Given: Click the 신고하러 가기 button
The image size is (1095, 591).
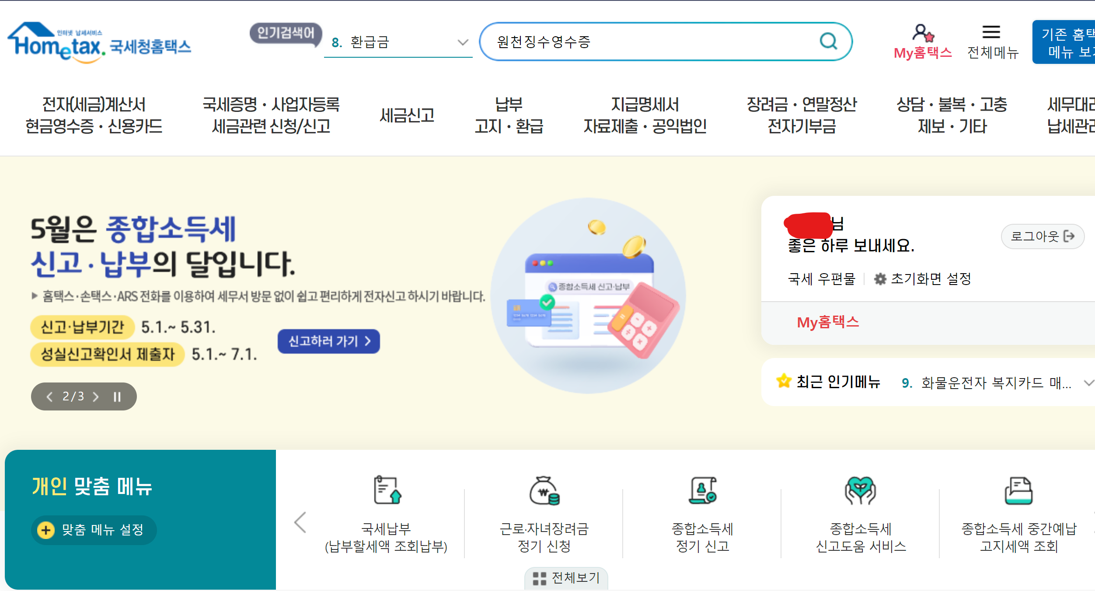Looking at the screenshot, I should [x=328, y=341].
